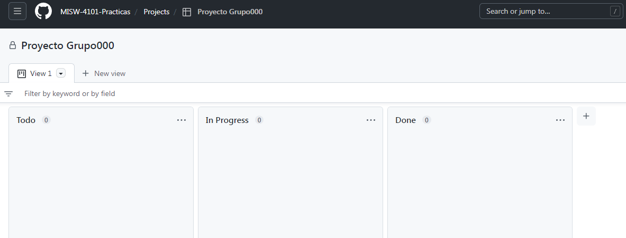Viewport: 626px width, 238px height.
Task: Open In Progress column options menu
Action: (x=371, y=120)
